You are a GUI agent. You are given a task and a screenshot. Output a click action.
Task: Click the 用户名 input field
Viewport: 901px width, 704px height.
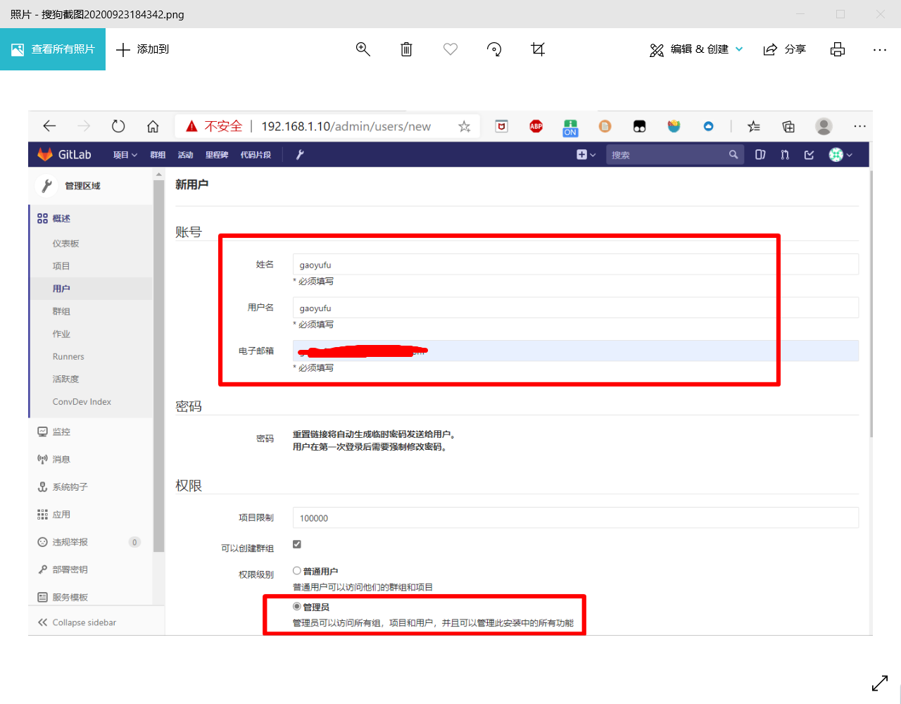click(575, 308)
